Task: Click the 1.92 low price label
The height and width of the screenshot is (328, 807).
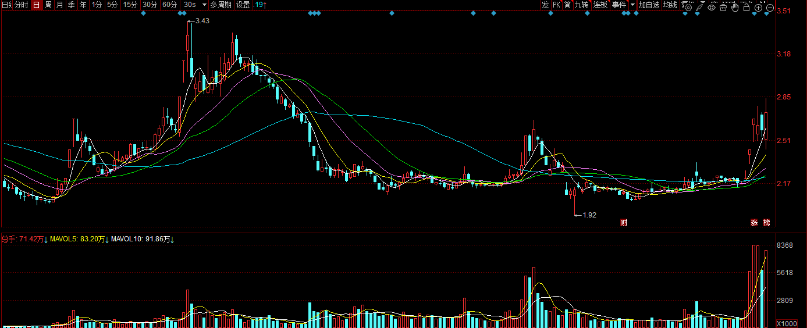Action: (589, 215)
